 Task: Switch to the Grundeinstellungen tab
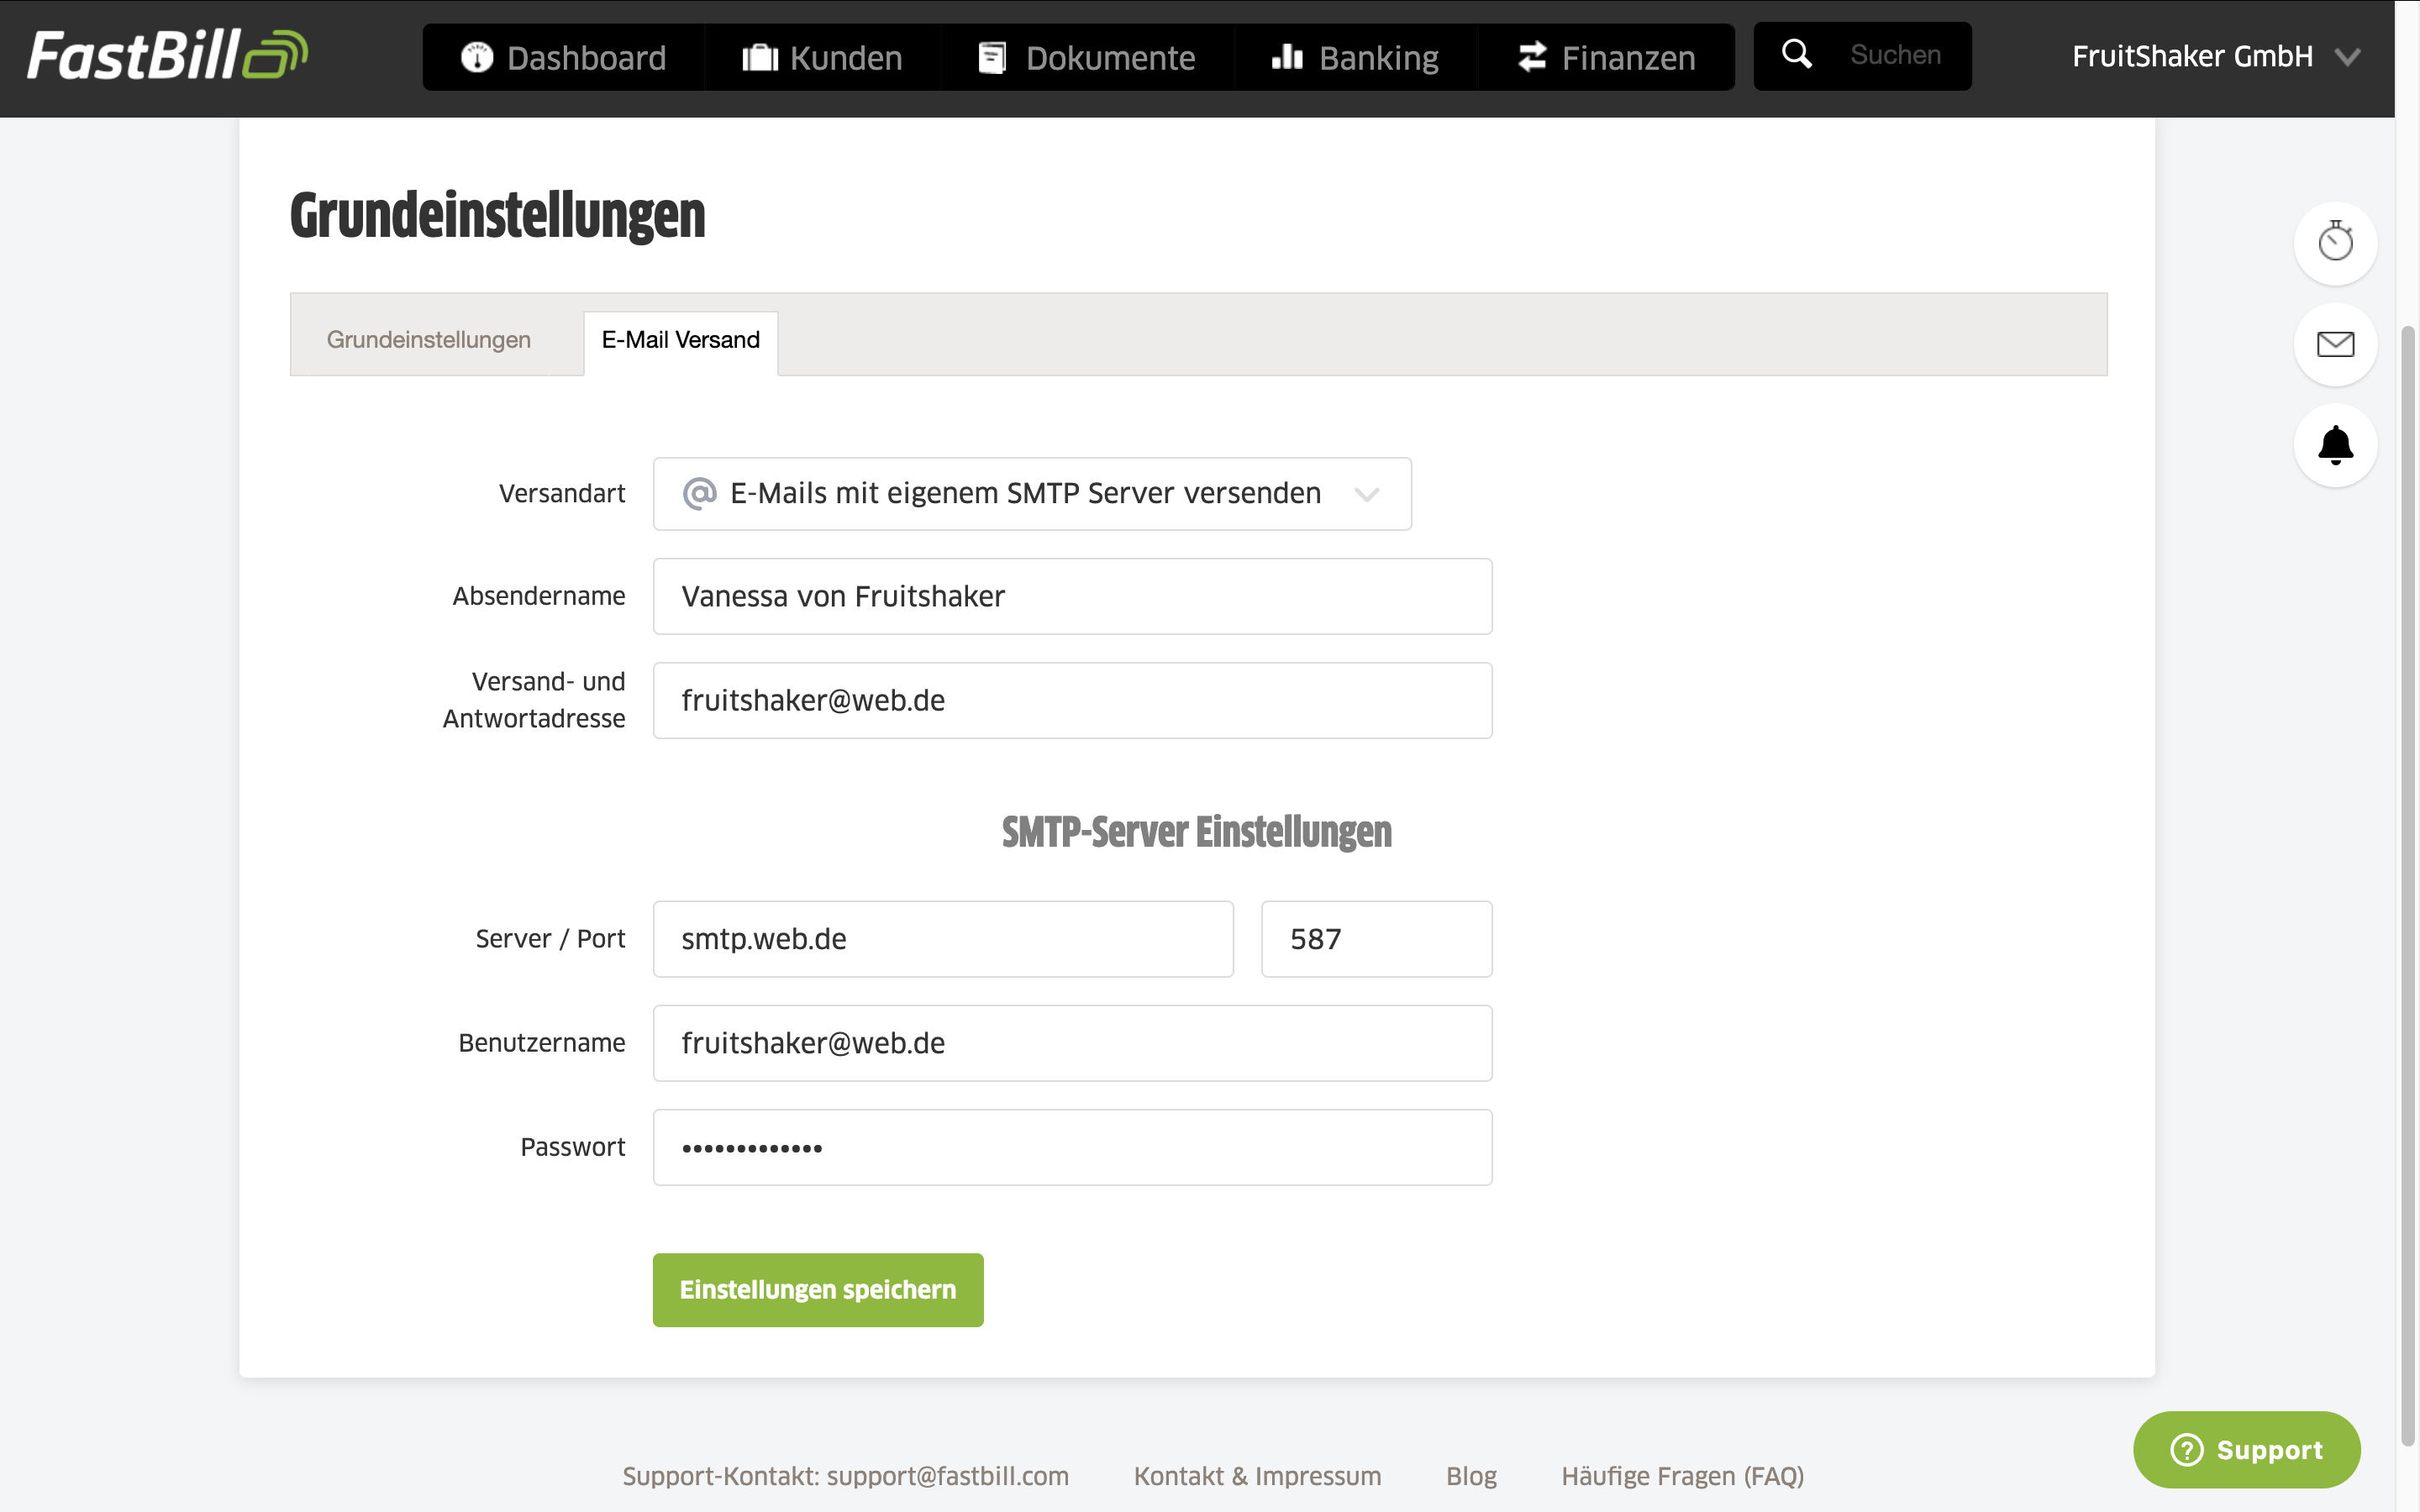coord(428,340)
